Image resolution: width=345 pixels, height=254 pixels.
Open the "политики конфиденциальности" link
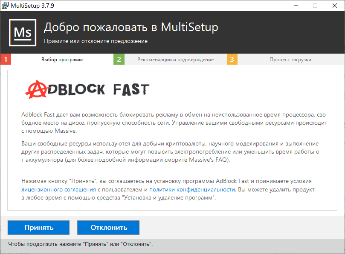(192, 189)
